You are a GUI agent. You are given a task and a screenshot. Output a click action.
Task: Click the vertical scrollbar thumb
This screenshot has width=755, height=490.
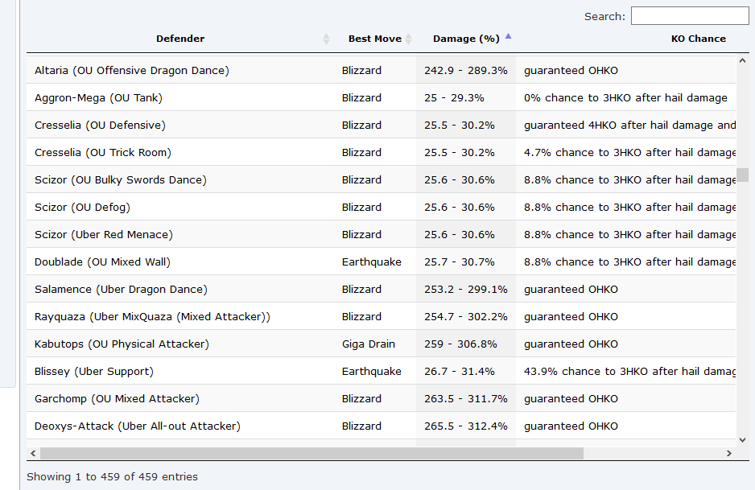(744, 175)
